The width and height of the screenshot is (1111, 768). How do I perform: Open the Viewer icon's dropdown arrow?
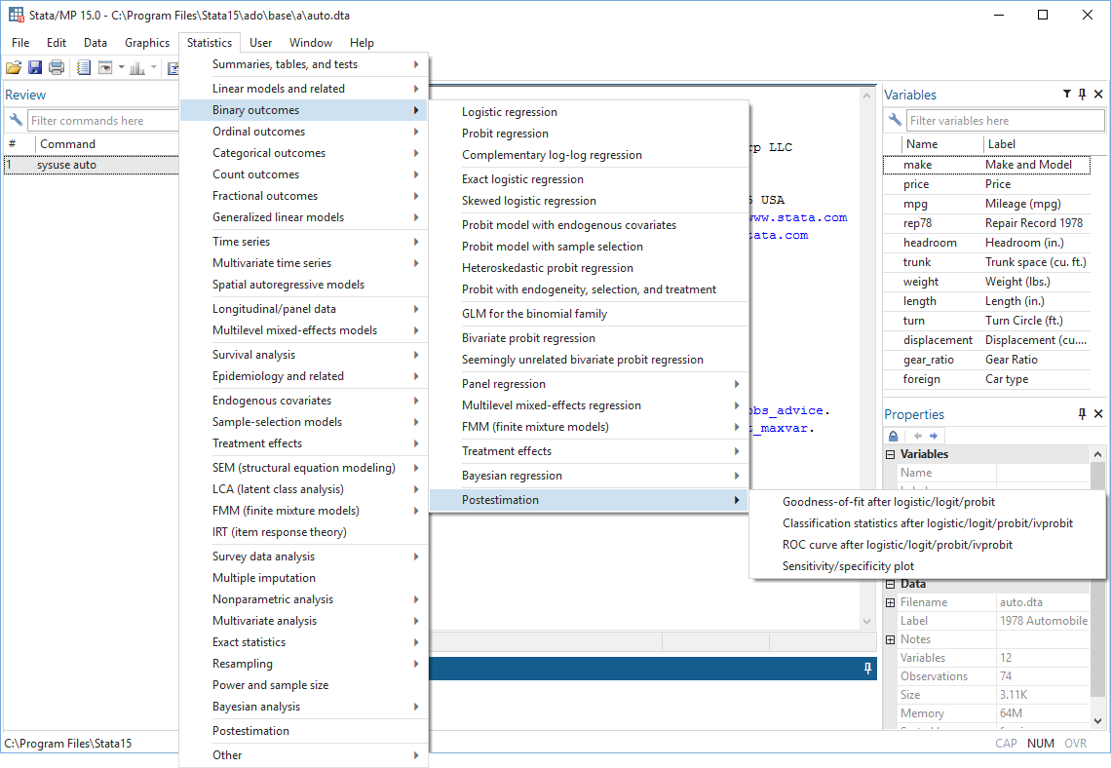121,68
